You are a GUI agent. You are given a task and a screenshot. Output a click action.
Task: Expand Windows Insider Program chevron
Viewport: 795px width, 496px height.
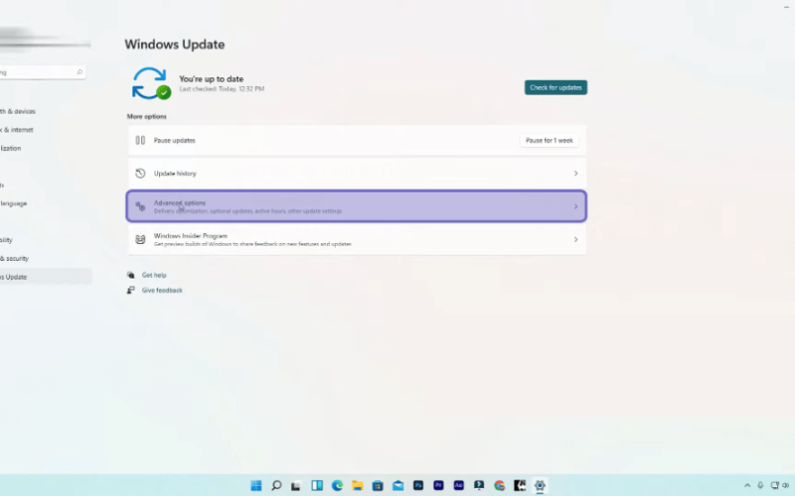(x=575, y=239)
